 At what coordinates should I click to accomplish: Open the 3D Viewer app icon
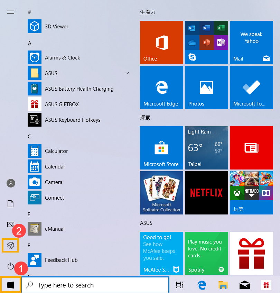tap(35, 26)
